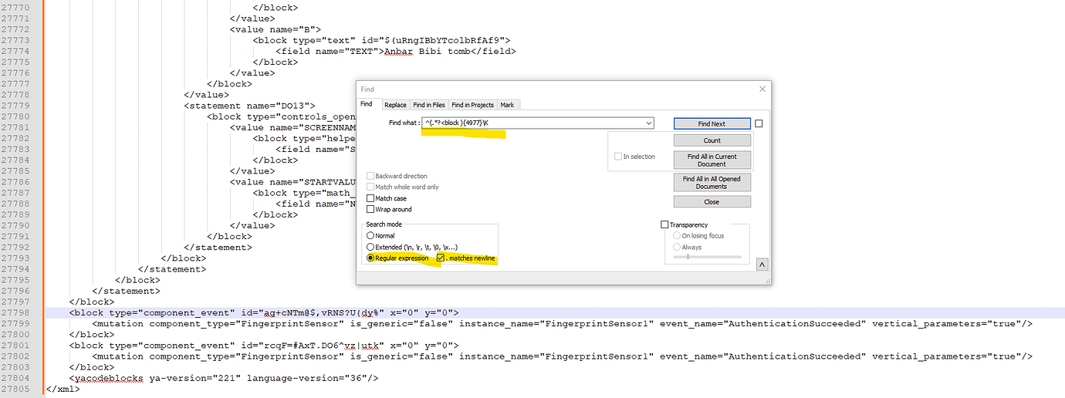Close the Find dialog using the X
Image resolution: width=1065 pixels, height=398 pixels.
762,89
